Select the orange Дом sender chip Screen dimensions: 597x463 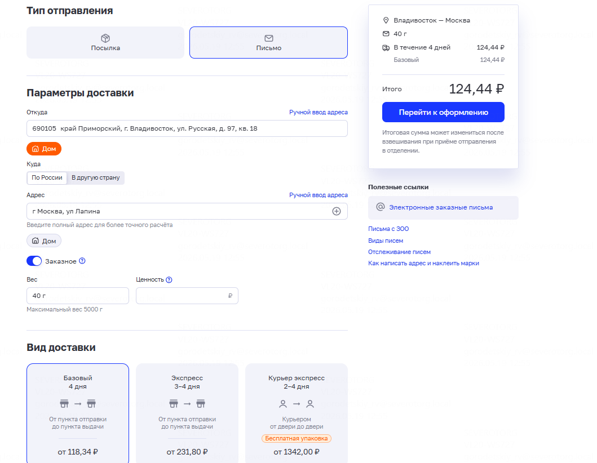[x=44, y=149]
